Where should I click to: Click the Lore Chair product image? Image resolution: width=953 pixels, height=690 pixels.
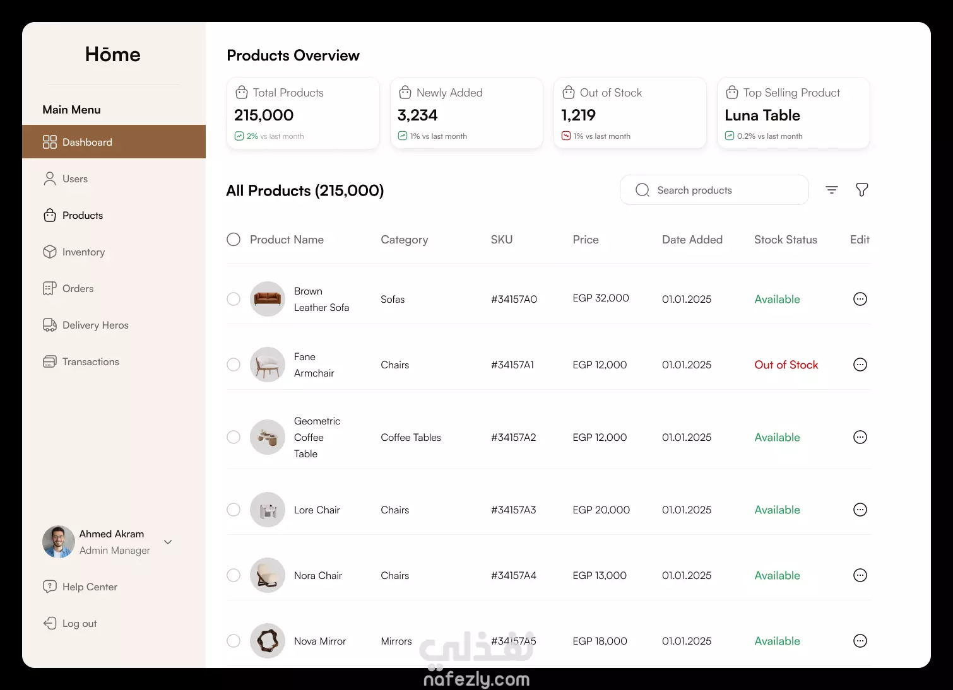[268, 510]
